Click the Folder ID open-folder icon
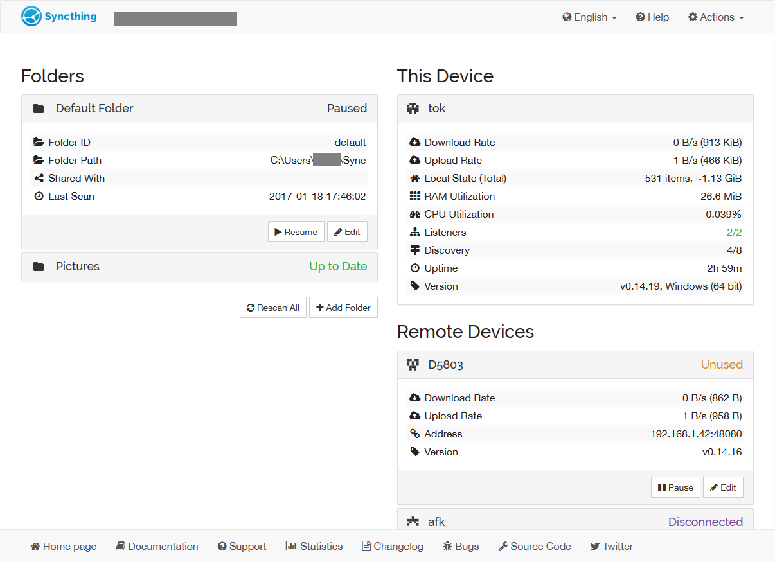 coord(39,143)
